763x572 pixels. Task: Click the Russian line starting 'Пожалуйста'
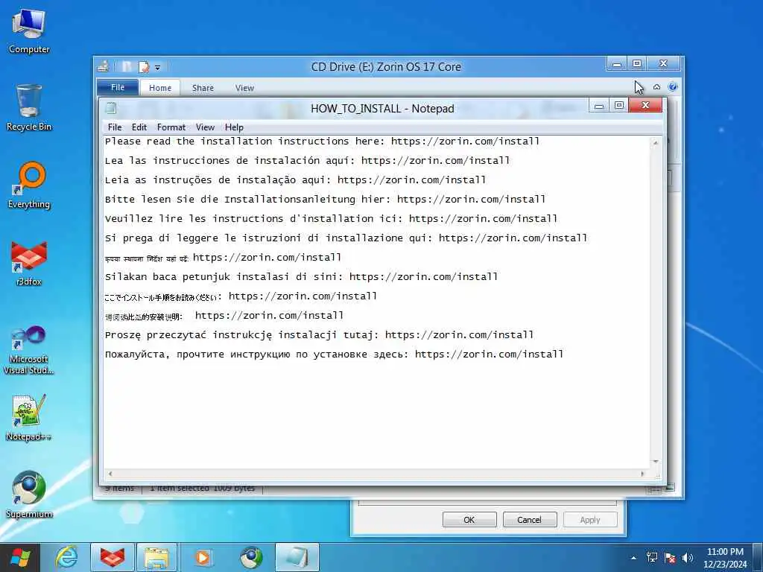coord(335,355)
